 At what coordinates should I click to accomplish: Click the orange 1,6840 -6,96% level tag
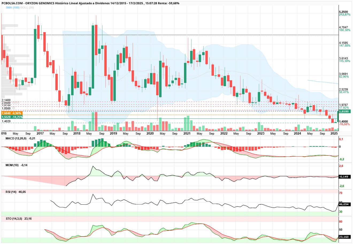(12, 113)
